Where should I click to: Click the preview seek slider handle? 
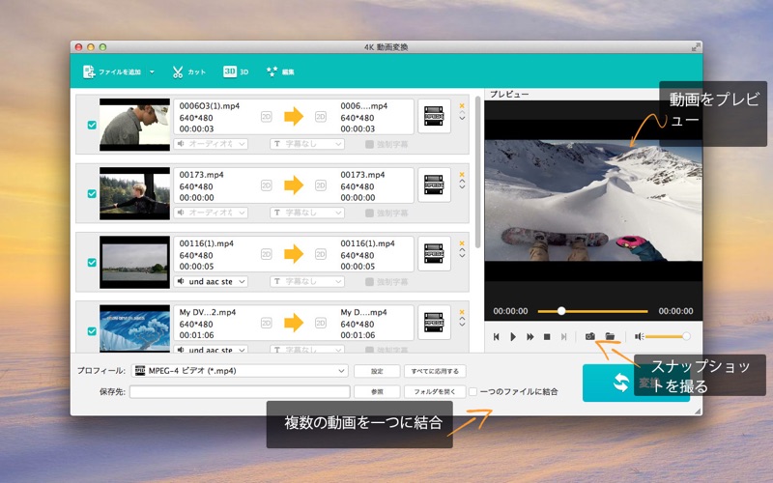click(x=561, y=311)
